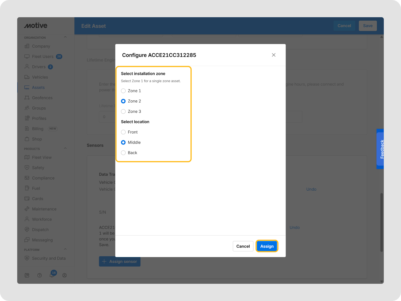
Task: Close the Configure dialog with X
Action: pyautogui.click(x=274, y=55)
